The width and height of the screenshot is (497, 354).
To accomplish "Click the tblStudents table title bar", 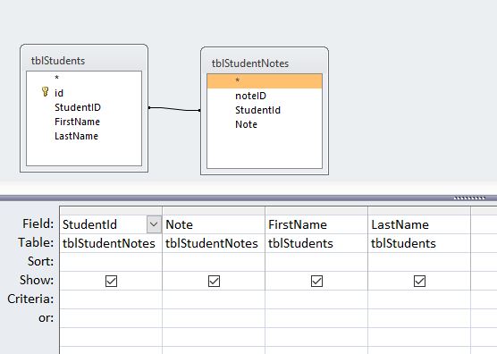I will 84,60.
